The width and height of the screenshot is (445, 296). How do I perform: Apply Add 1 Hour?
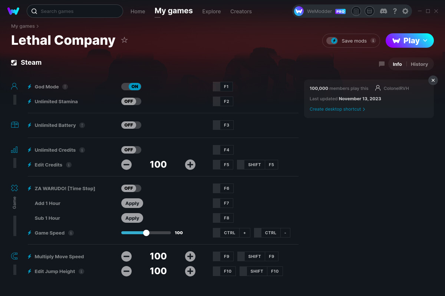point(132,203)
